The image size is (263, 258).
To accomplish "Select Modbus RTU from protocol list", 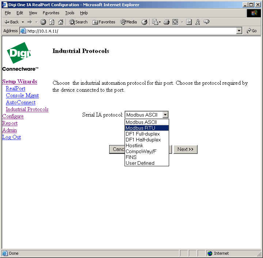I will click(146, 128).
